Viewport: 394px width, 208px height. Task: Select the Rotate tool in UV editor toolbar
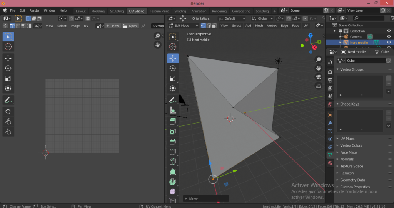tap(8, 68)
